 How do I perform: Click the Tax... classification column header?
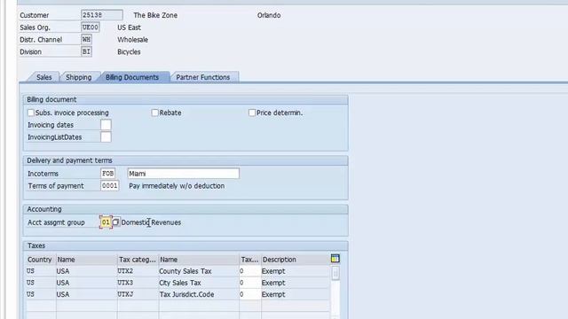click(249, 260)
